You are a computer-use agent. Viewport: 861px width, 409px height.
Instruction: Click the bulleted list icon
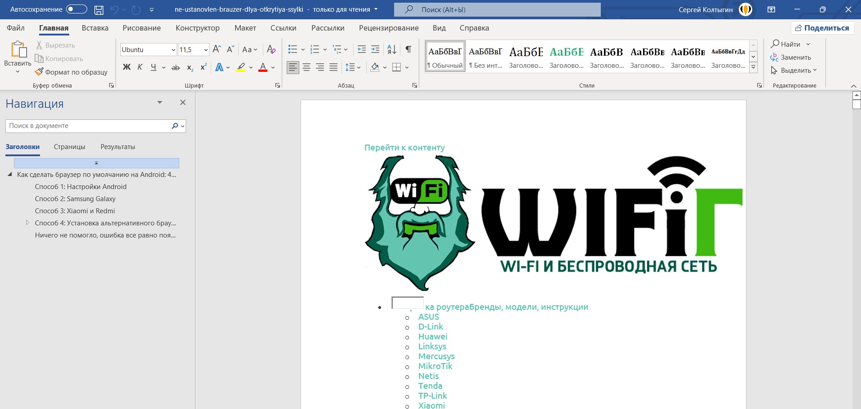click(x=293, y=49)
